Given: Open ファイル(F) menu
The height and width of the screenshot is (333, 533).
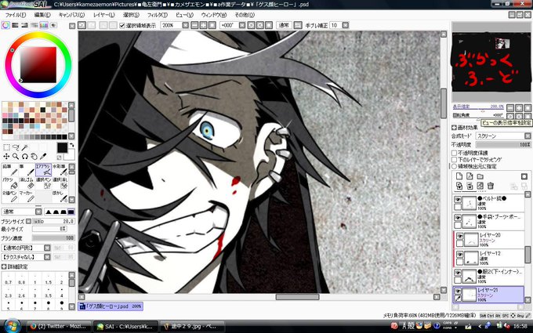Looking at the screenshot, I should click(16, 15).
